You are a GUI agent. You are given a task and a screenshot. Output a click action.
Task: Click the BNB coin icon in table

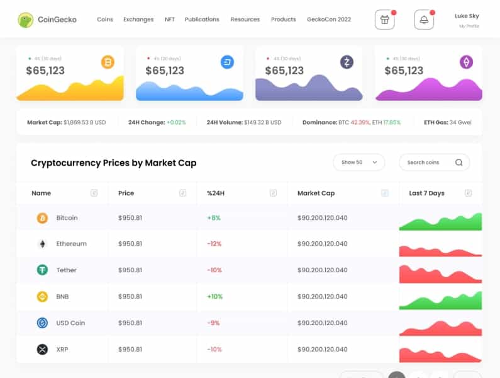[42, 297]
